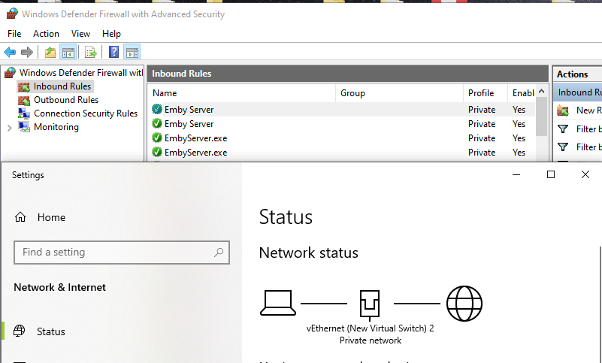Expand the Monitoring tree node
This screenshot has height=363, width=602.
9,128
